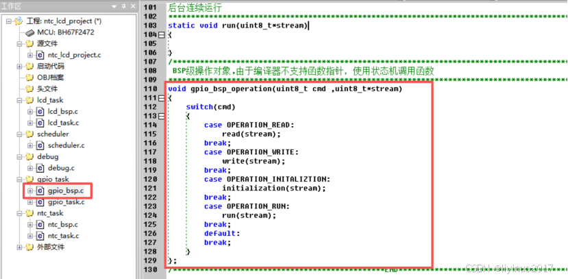Open the workspace panel dropdown arrow
The height and width of the screenshot is (279, 568).
tap(115, 6)
